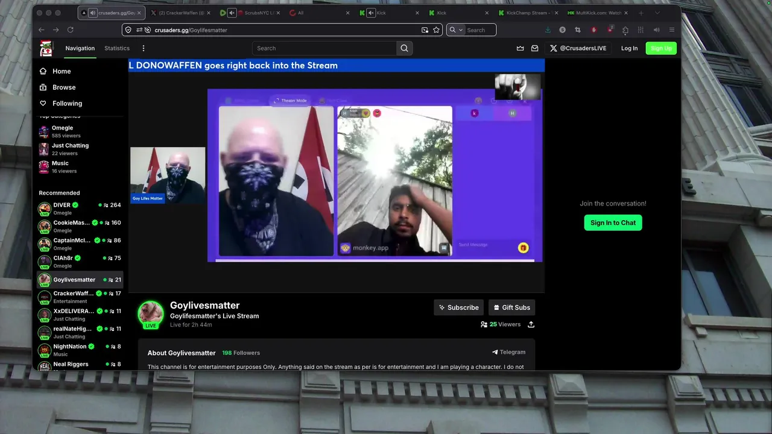Click the Gift Subs button
Viewport: 772px width, 434px height.
point(511,307)
